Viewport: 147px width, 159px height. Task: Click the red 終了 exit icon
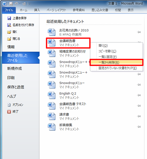pos(9,112)
